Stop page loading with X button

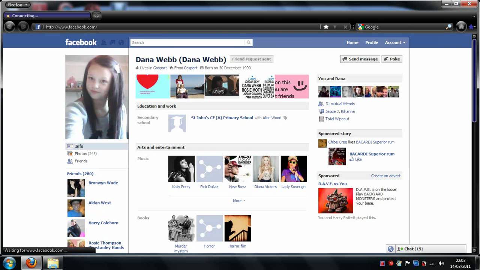(345, 27)
